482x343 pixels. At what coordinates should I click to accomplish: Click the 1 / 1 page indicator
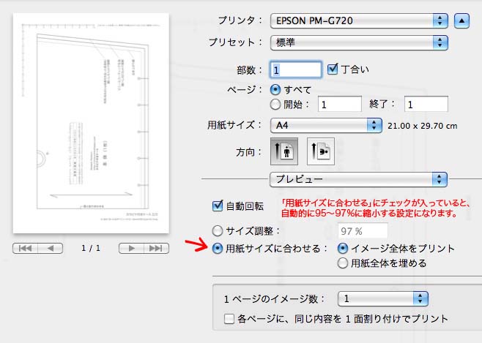pos(91,248)
